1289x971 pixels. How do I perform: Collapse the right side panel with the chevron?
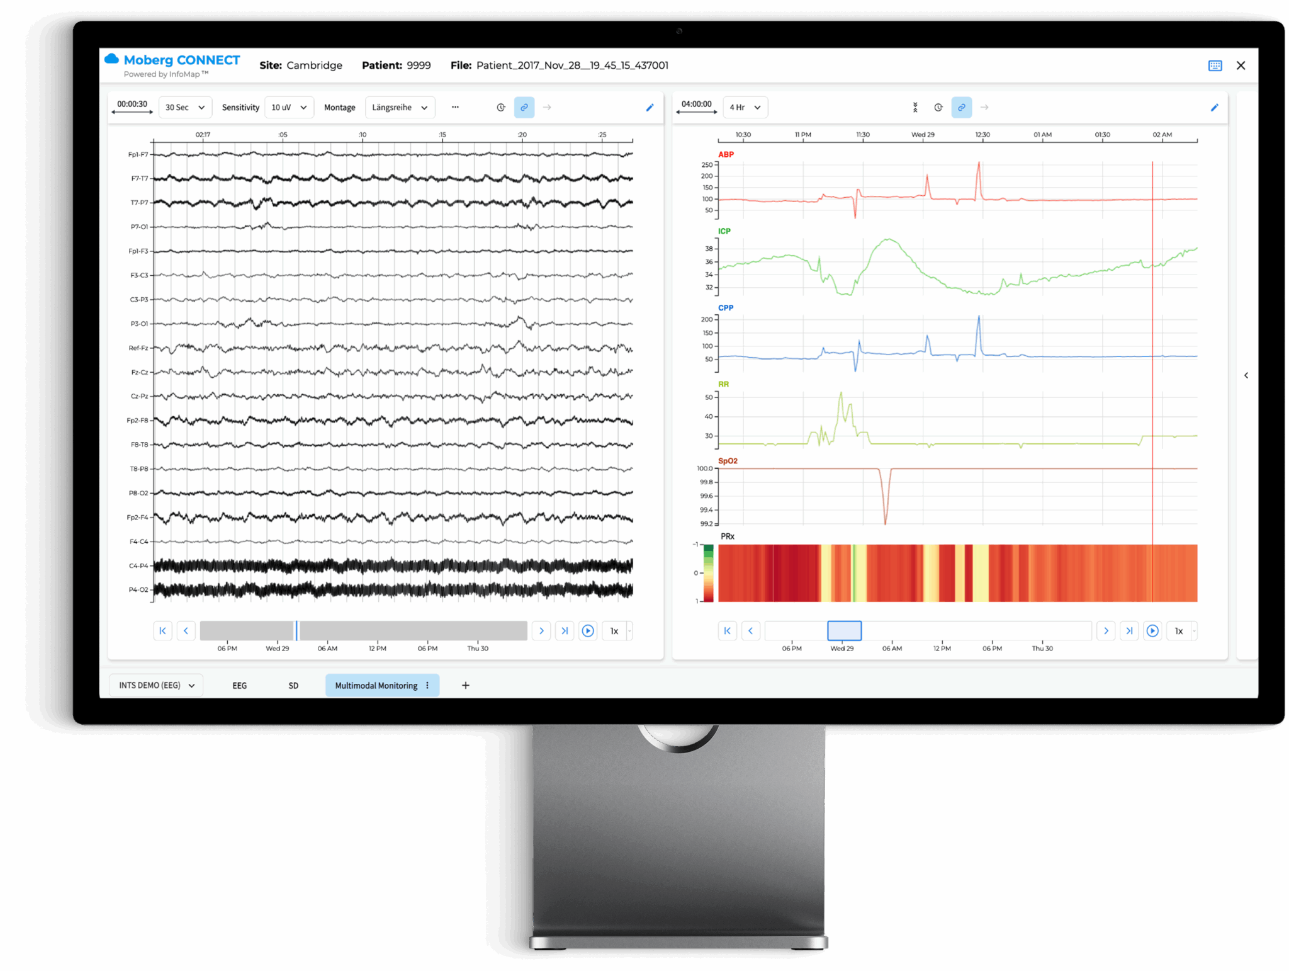tap(1246, 375)
